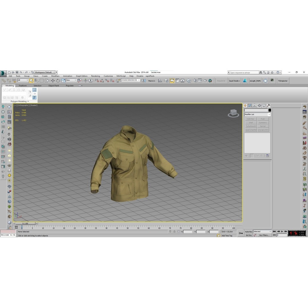Click the Unlink Selection icon
308x308 pixels.
[9, 80]
